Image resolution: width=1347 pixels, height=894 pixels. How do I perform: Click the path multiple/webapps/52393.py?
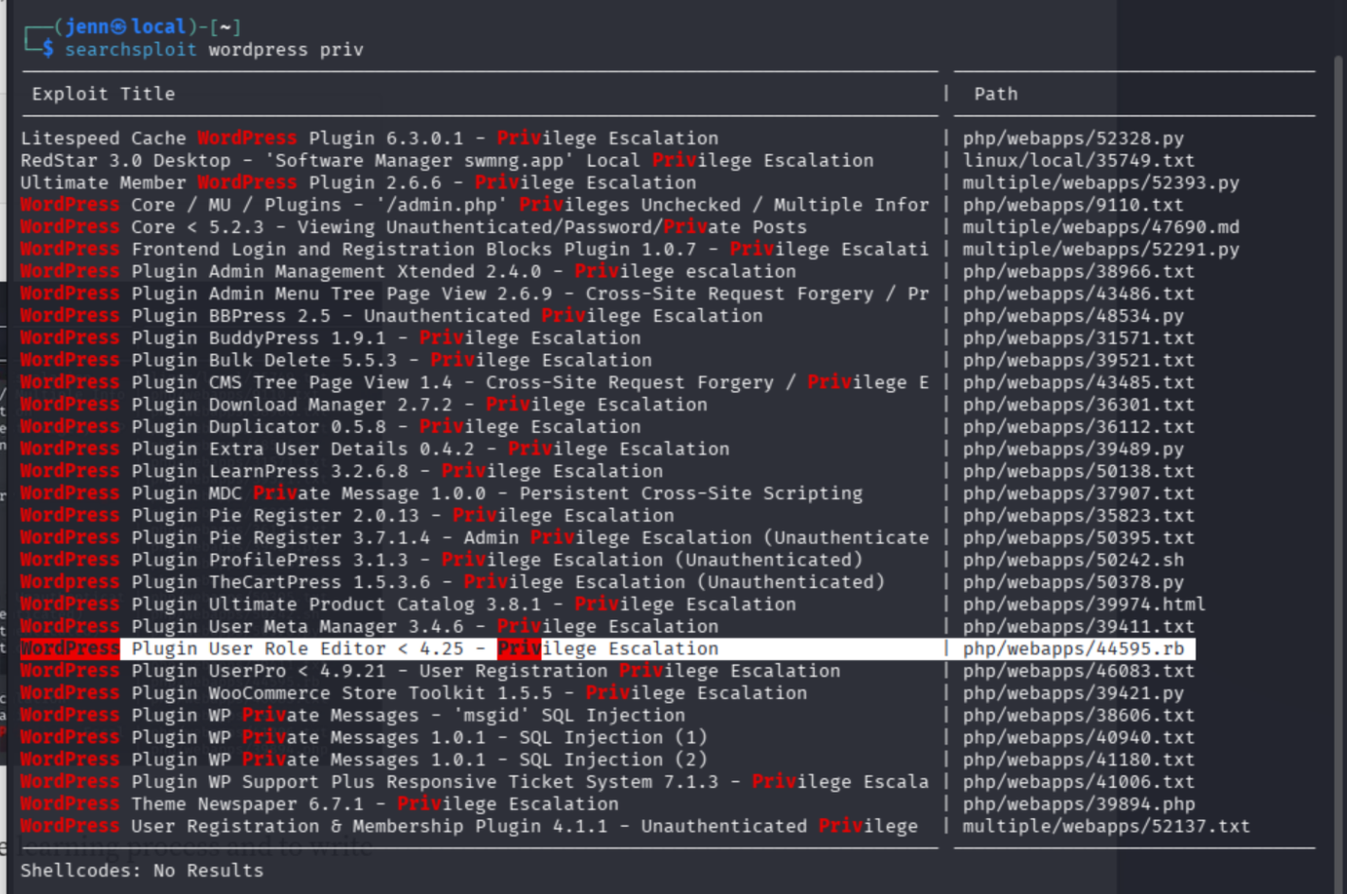(x=1101, y=183)
